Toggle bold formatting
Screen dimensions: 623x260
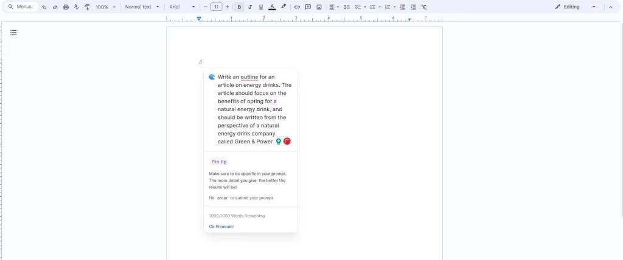point(239,7)
